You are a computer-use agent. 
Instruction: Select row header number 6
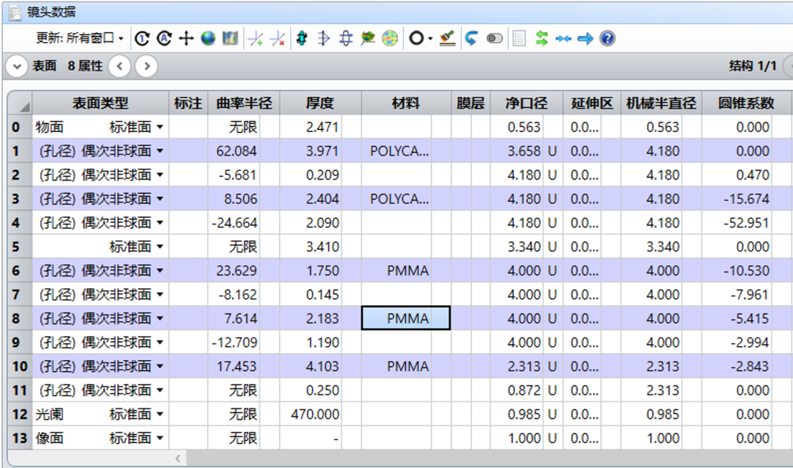click(20, 271)
